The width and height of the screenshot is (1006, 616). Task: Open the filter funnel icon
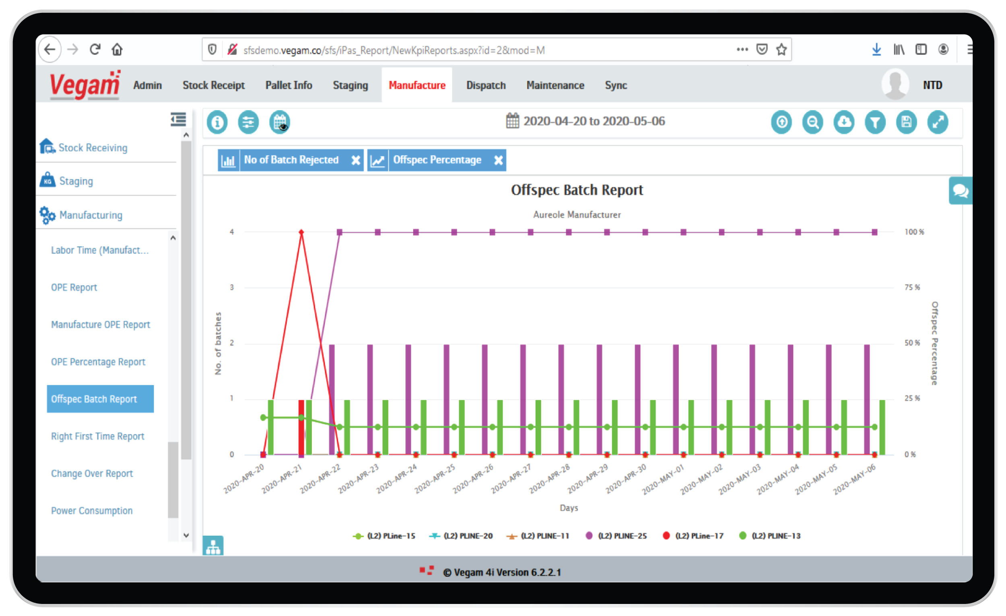pos(875,122)
